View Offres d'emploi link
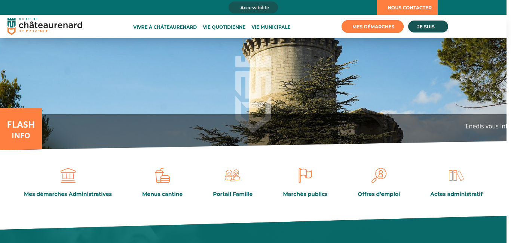511x243 pixels. click(x=379, y=194)
